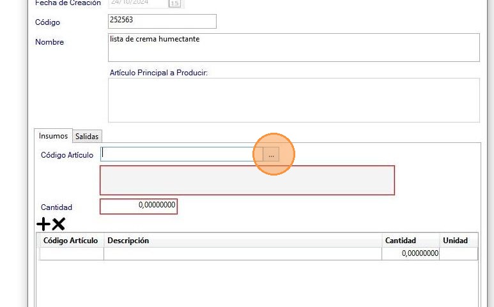Select first row Descripción cell

coord(243,253)
